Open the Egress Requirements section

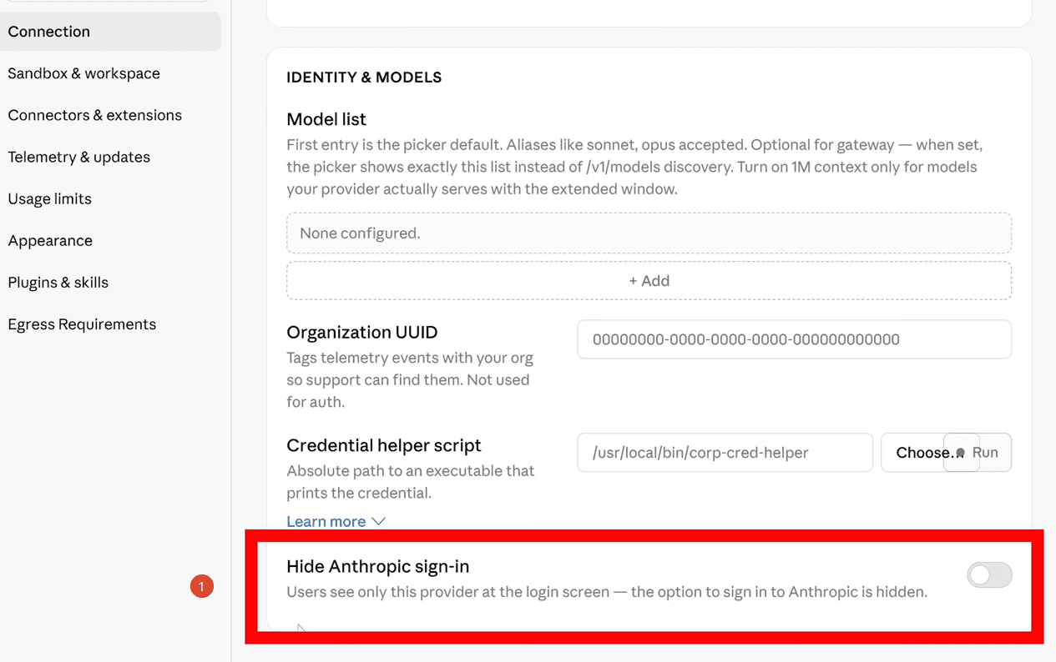click(x=82, y=323)
